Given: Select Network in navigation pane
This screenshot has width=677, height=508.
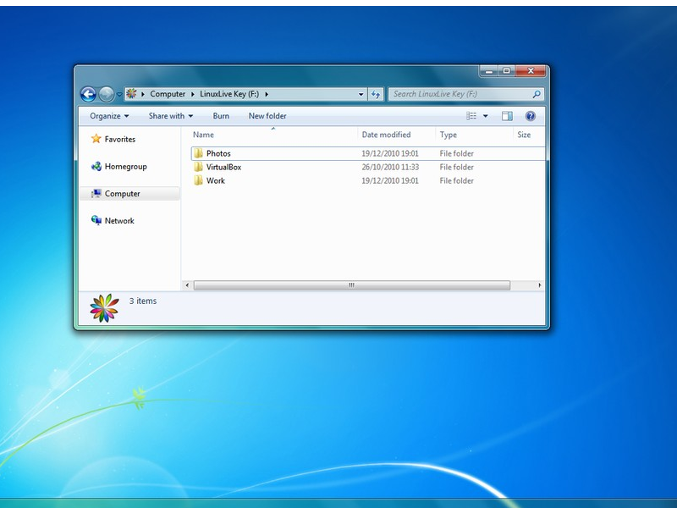Looking at the screenshot, I should click(119, 221).
